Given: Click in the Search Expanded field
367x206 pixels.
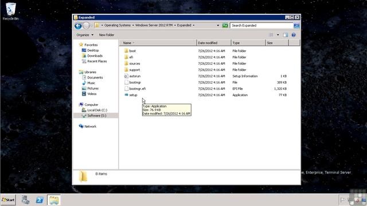Looking at the screenshot, I should point(261,25).
